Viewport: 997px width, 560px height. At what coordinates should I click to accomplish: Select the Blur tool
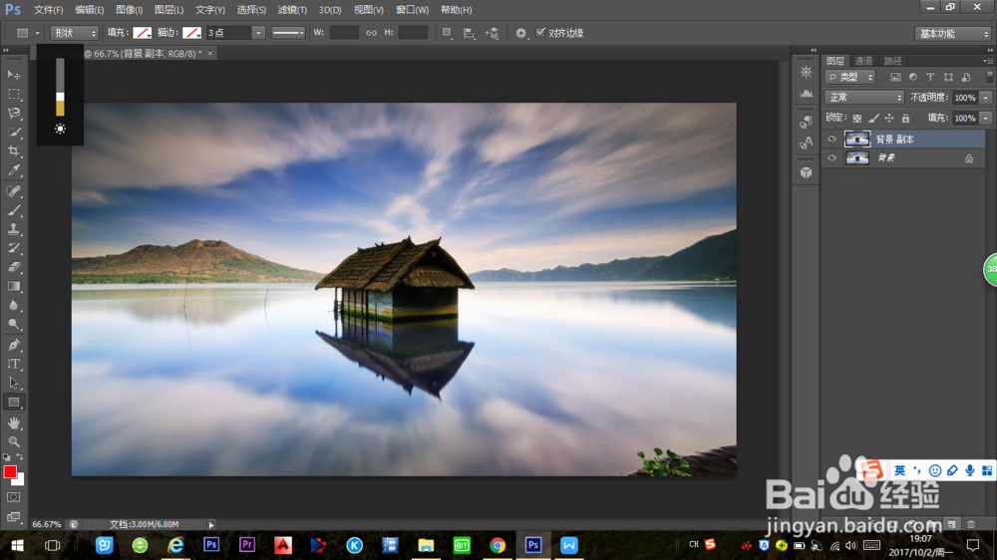[14, 305]
